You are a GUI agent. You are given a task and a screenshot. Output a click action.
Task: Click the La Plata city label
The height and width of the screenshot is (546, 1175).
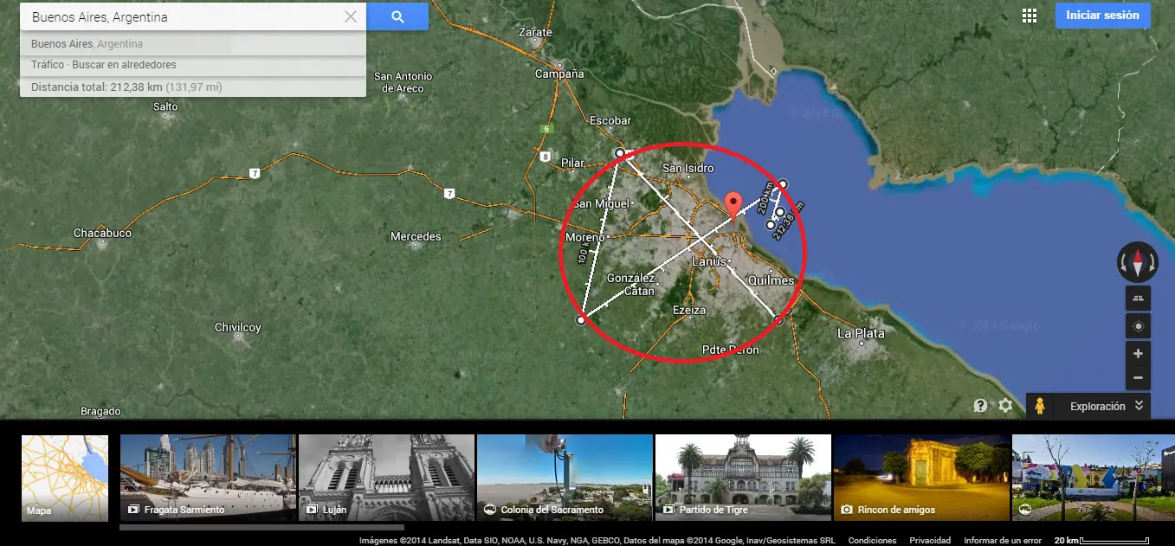tap(861, 333)
